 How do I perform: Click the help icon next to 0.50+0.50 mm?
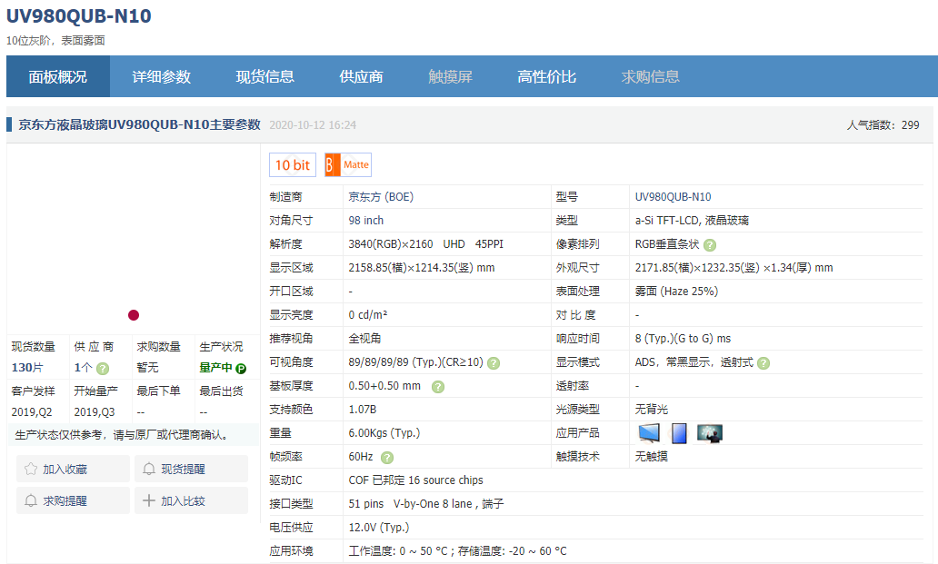(438, 387)
